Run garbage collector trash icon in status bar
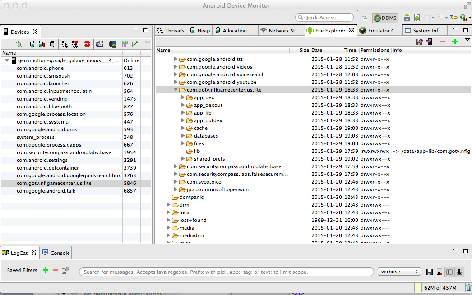This screenshot has width=472, height=295. [468, 288]
